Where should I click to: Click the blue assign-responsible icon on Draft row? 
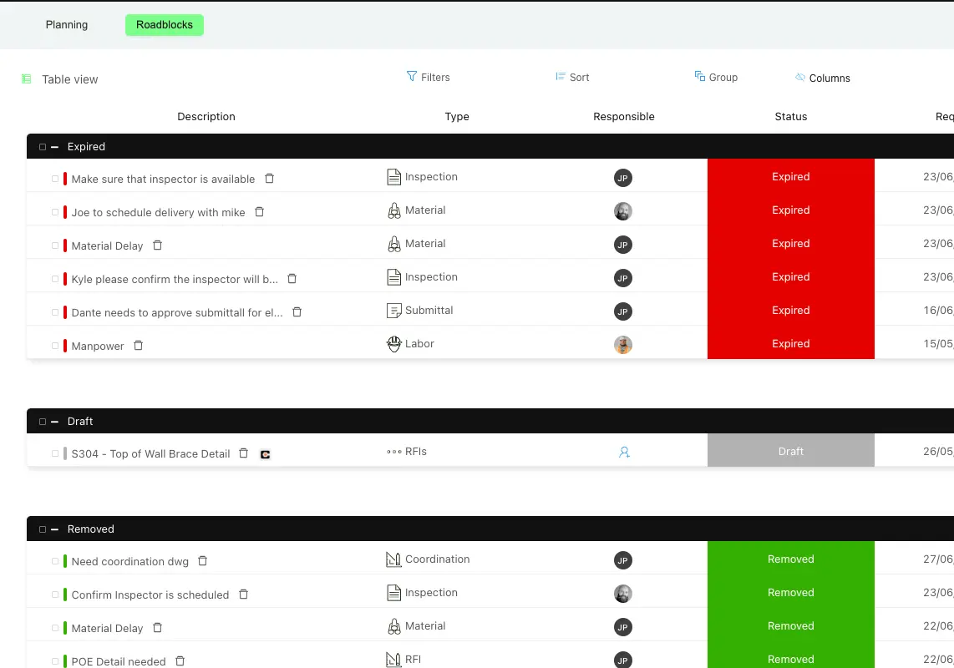coord(623,451)
